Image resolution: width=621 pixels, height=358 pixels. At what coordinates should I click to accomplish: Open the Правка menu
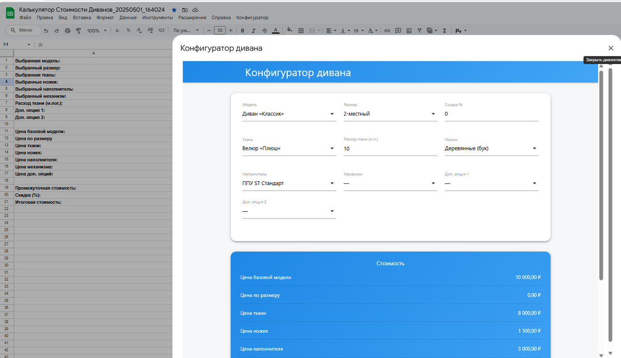point(45,18)
